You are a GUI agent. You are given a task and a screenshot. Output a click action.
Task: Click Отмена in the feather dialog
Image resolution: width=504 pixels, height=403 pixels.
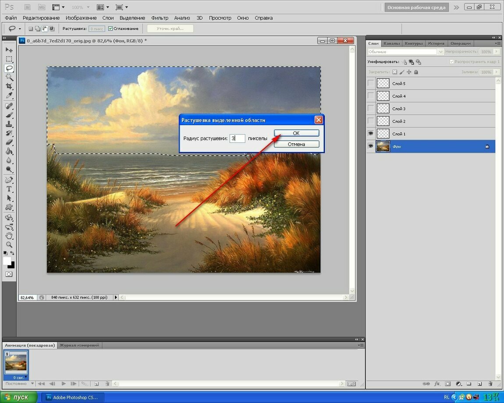296,144
